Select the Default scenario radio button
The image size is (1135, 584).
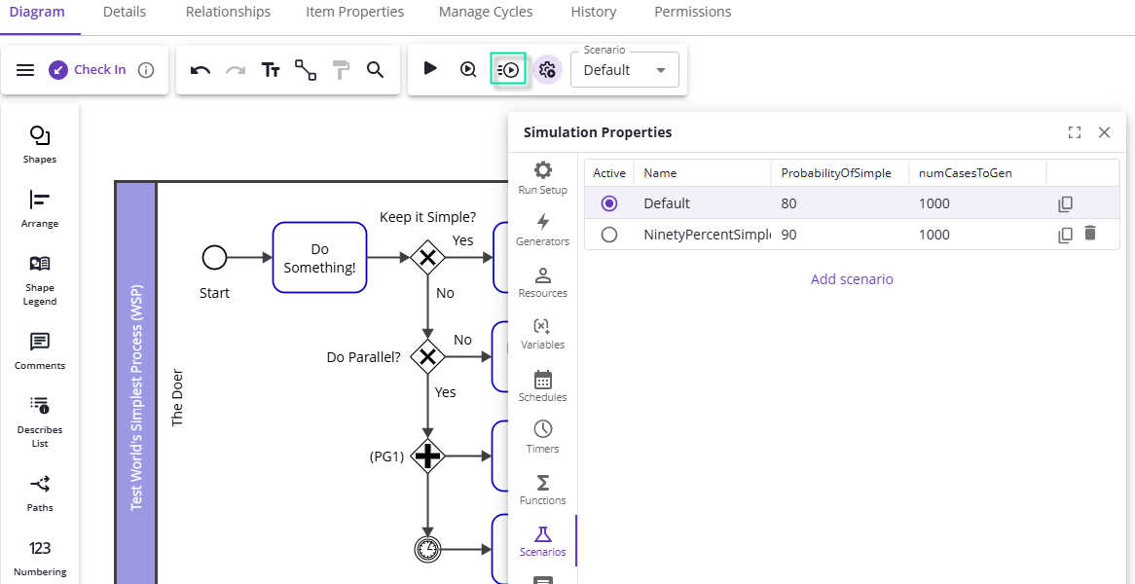tap(609, 203)
